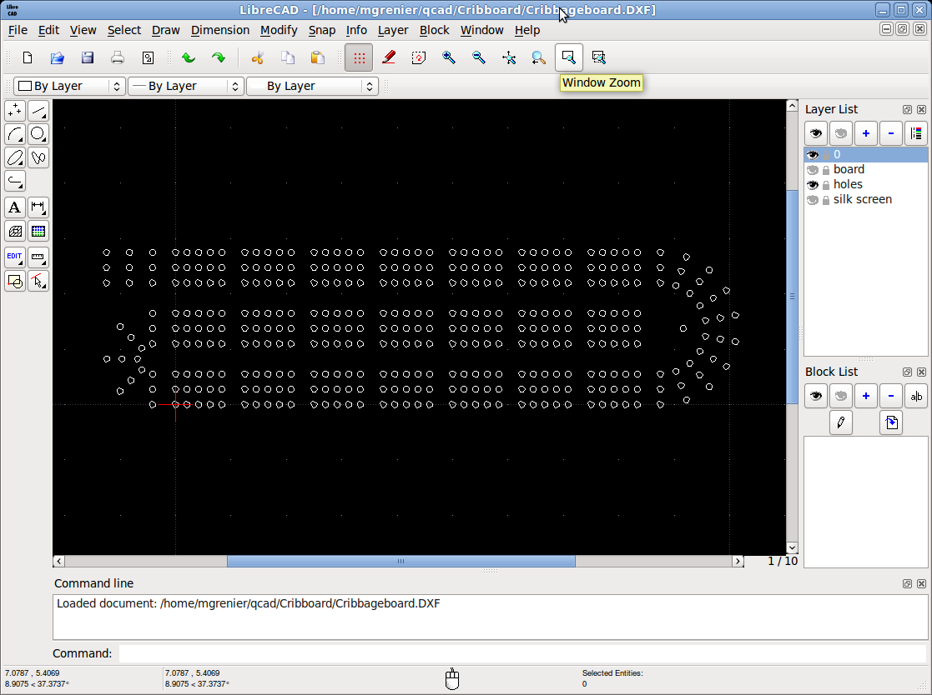The width and height of the screenshot is (932, 695).
Task: Select the Points tool
Action: pyautogui.click(x=14, y=110)
